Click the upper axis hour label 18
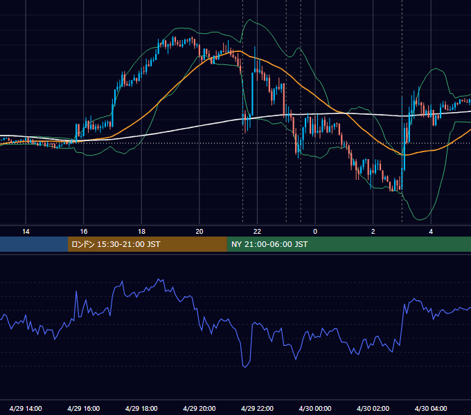Screen dimensions: 471x415 point(141,232)
